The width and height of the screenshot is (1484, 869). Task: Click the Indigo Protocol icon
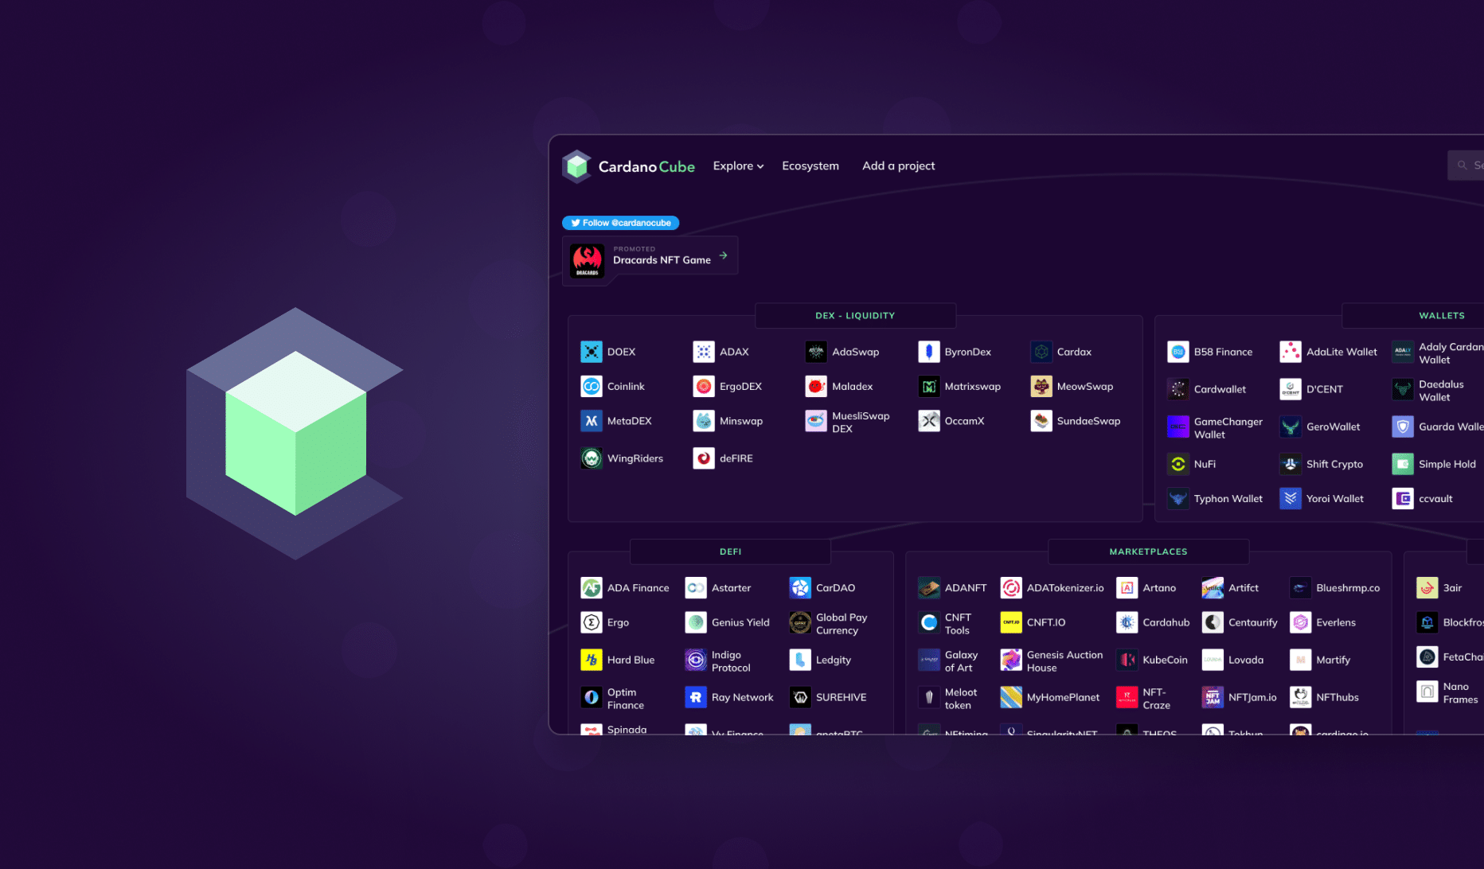pyautogui.click(x=696, y=660)
